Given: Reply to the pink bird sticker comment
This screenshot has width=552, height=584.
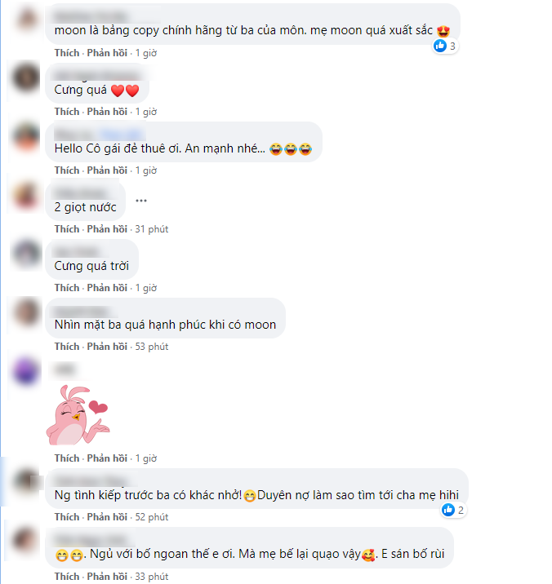Looking at the screenshot, I should pyautogui.click(x=107, y=458).
